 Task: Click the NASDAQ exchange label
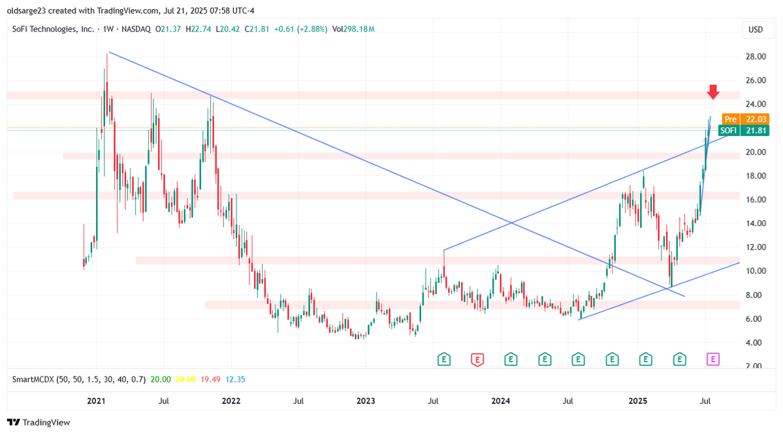pos(136,29)
